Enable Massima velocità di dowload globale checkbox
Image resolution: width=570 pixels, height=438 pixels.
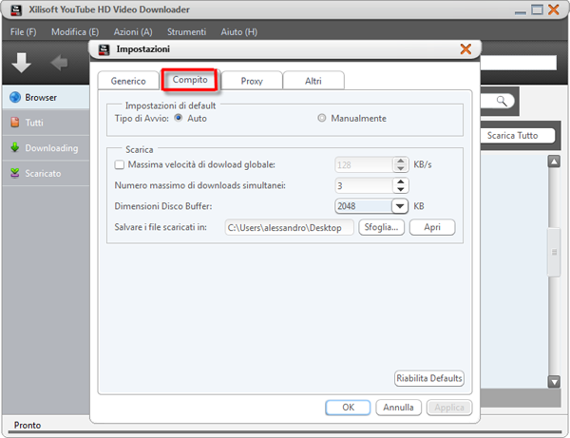pos(120,164)
